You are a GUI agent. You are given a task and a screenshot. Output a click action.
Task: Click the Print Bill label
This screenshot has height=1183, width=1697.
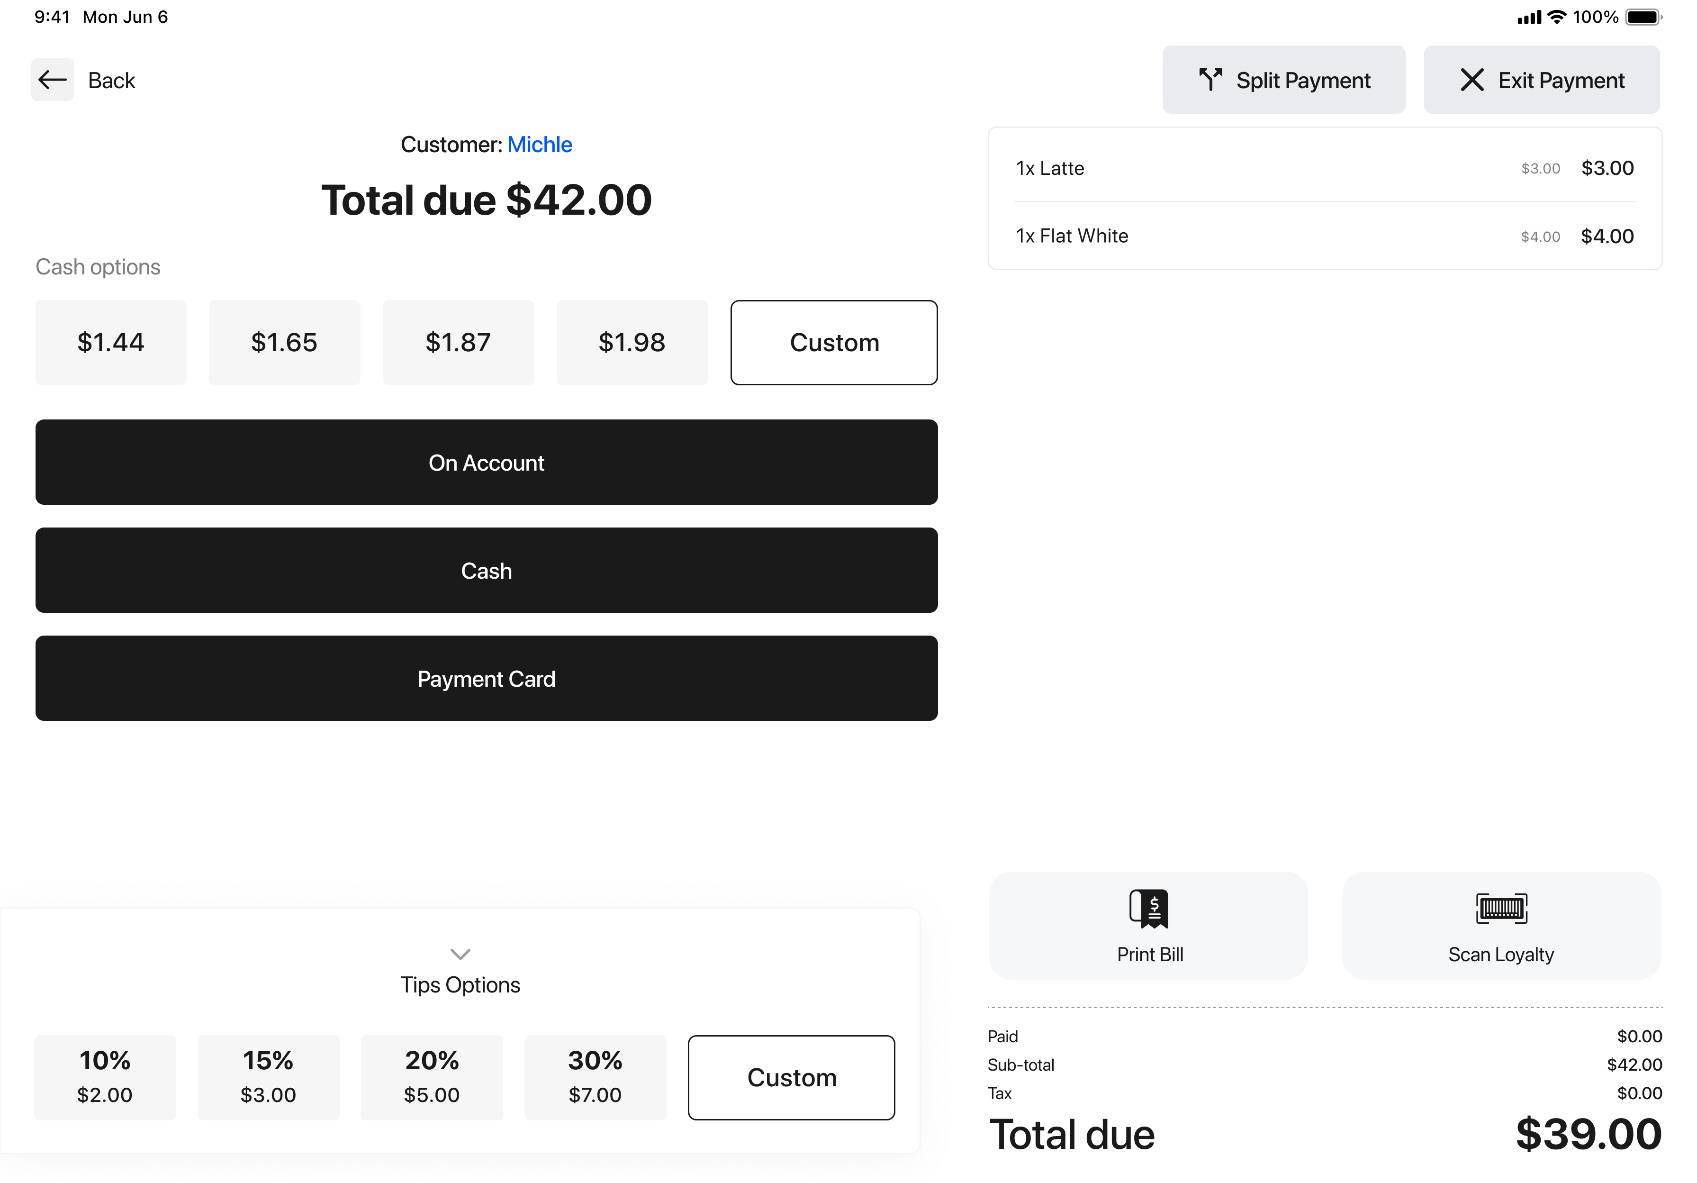tap(1150, 954)
